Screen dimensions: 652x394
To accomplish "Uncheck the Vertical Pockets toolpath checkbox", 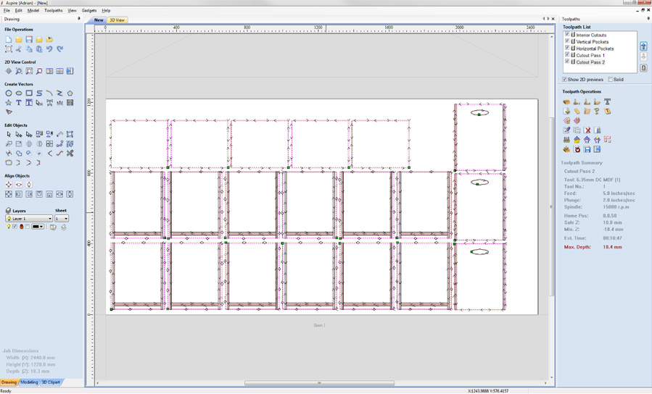I will pyautogui.click(x=566, y=41).
